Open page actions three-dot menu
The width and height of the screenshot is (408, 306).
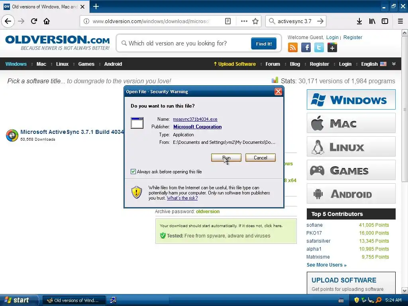pyautogui.click(x=244, y=21)
